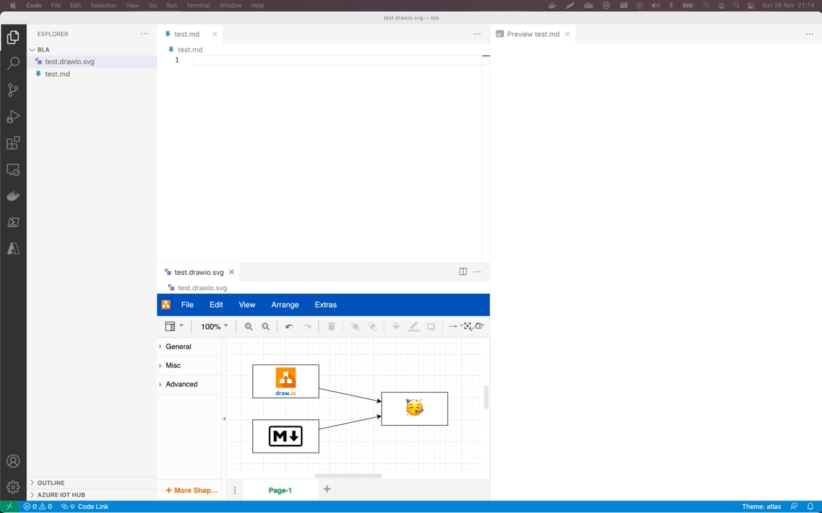Select the Page-1 diagram tab
The width and height of the screenshot is (822, 513).
point(280,491)
